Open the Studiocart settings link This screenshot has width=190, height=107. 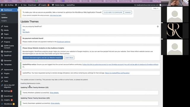point(64,42)
